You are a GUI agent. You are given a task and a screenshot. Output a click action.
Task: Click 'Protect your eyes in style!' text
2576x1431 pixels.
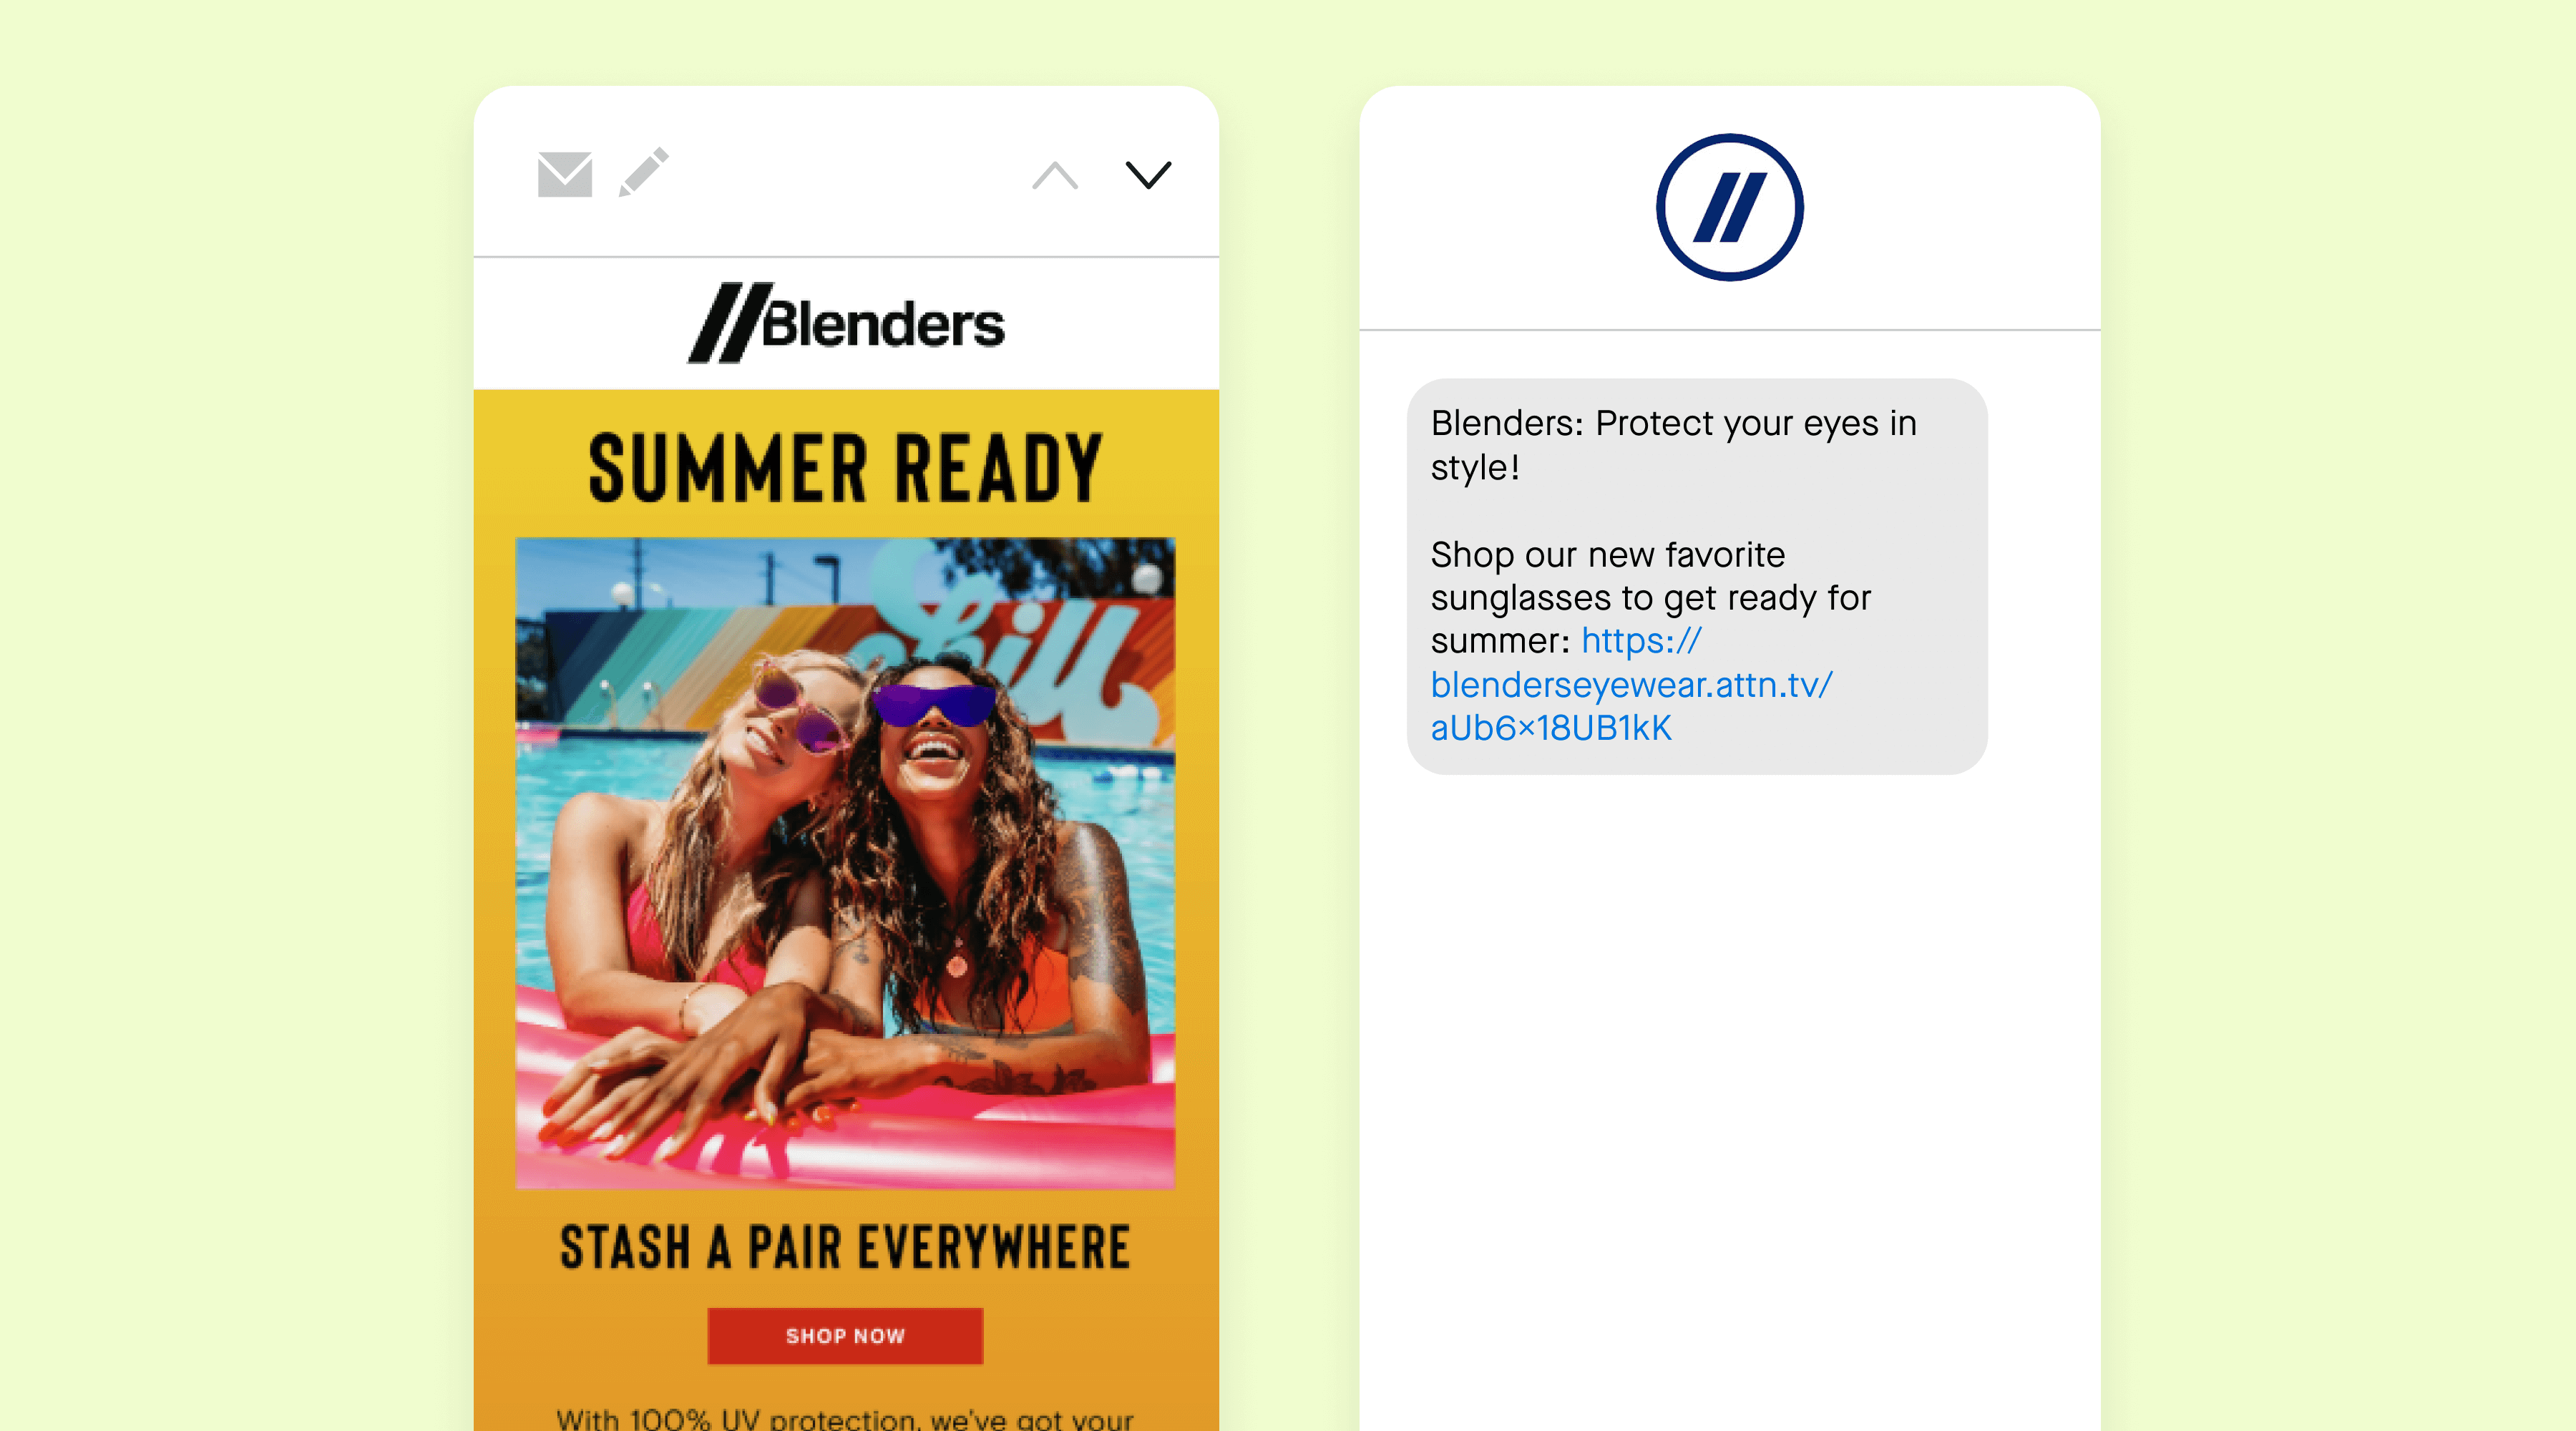tap(1673, 445)
